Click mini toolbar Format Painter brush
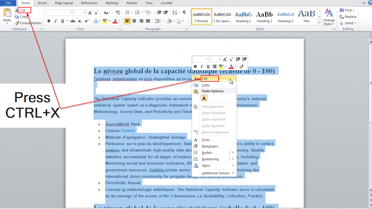 [241, 67]
